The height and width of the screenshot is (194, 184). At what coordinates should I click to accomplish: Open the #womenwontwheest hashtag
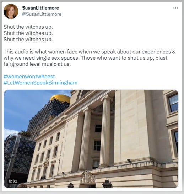click(29, 77)
